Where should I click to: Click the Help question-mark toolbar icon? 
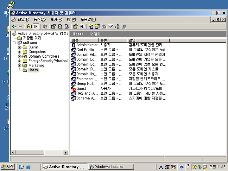(x=75, y=27)
